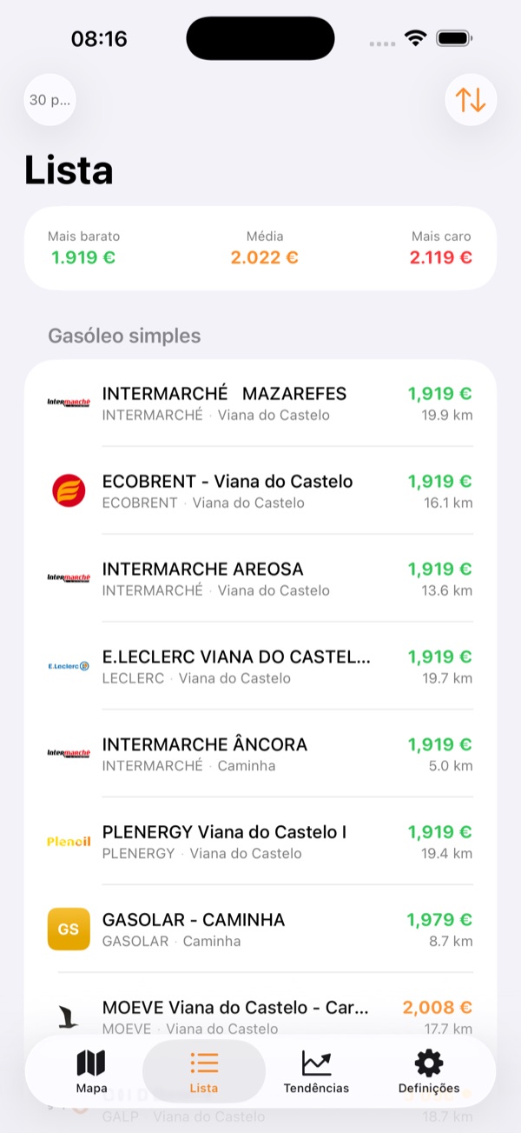
Task: Tap the E.Leclerc brand logo
Action: click(69, 666)
